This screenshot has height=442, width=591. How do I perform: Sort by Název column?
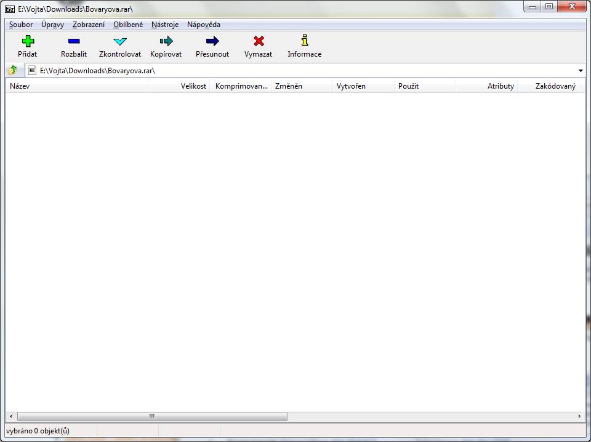point(77,86)
